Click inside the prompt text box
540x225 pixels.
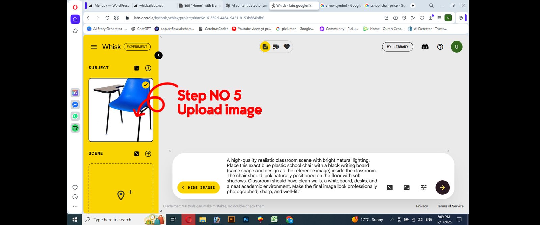coord(301,176)
